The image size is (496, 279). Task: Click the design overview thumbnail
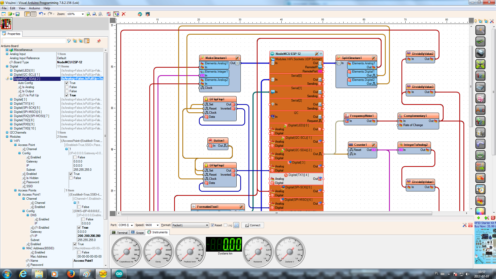point(6,24)
